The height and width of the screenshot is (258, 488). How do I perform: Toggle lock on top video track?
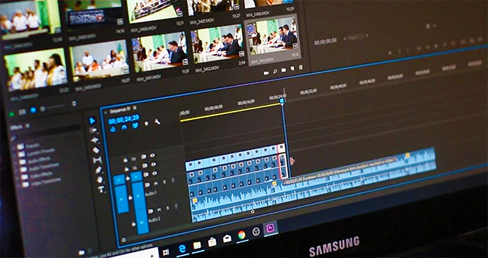coord(126,160)
